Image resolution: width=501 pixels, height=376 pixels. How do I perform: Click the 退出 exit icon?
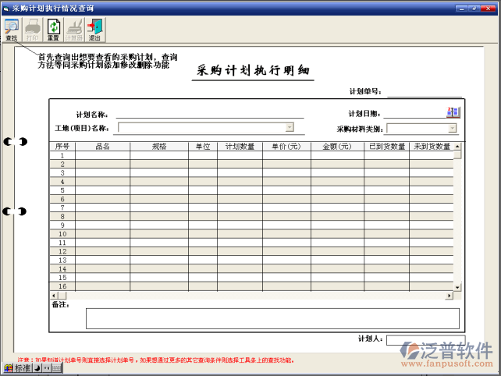click(95, 30)
